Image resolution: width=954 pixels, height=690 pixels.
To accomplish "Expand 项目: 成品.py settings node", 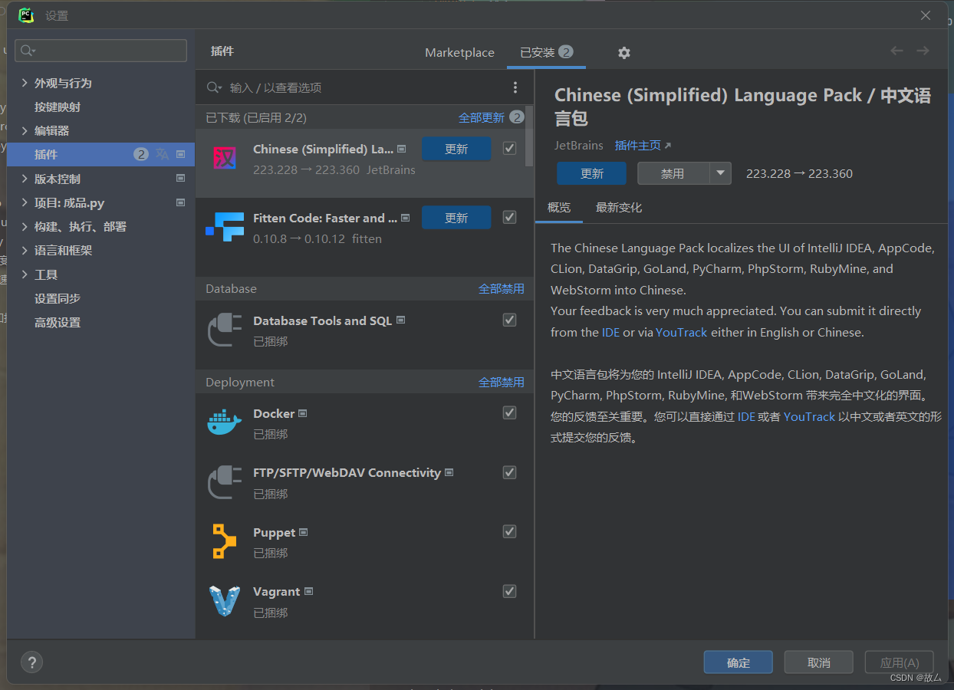I will (25, 202).
